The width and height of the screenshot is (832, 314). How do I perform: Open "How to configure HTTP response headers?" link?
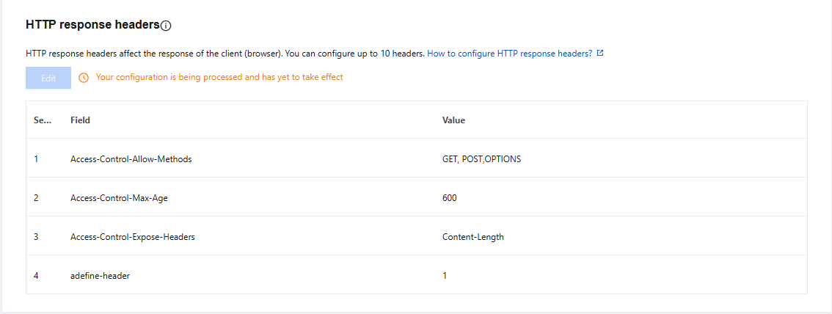click(x=509, y=54)
